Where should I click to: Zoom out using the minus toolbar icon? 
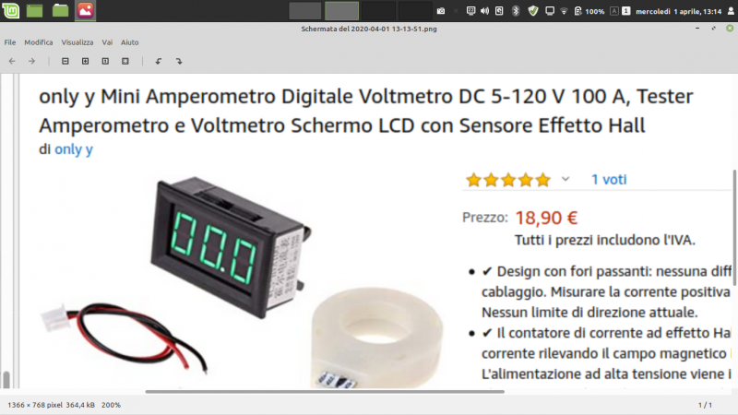65,61
